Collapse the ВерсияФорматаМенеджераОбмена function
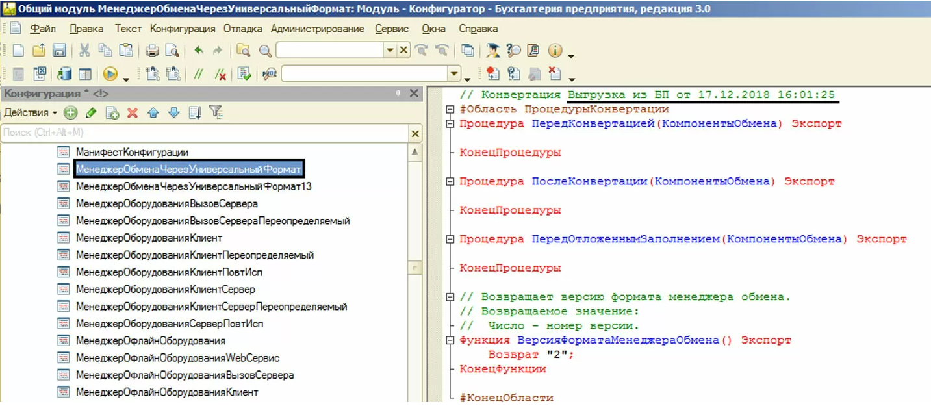The image size is (931, 406). tap(450, 340)
